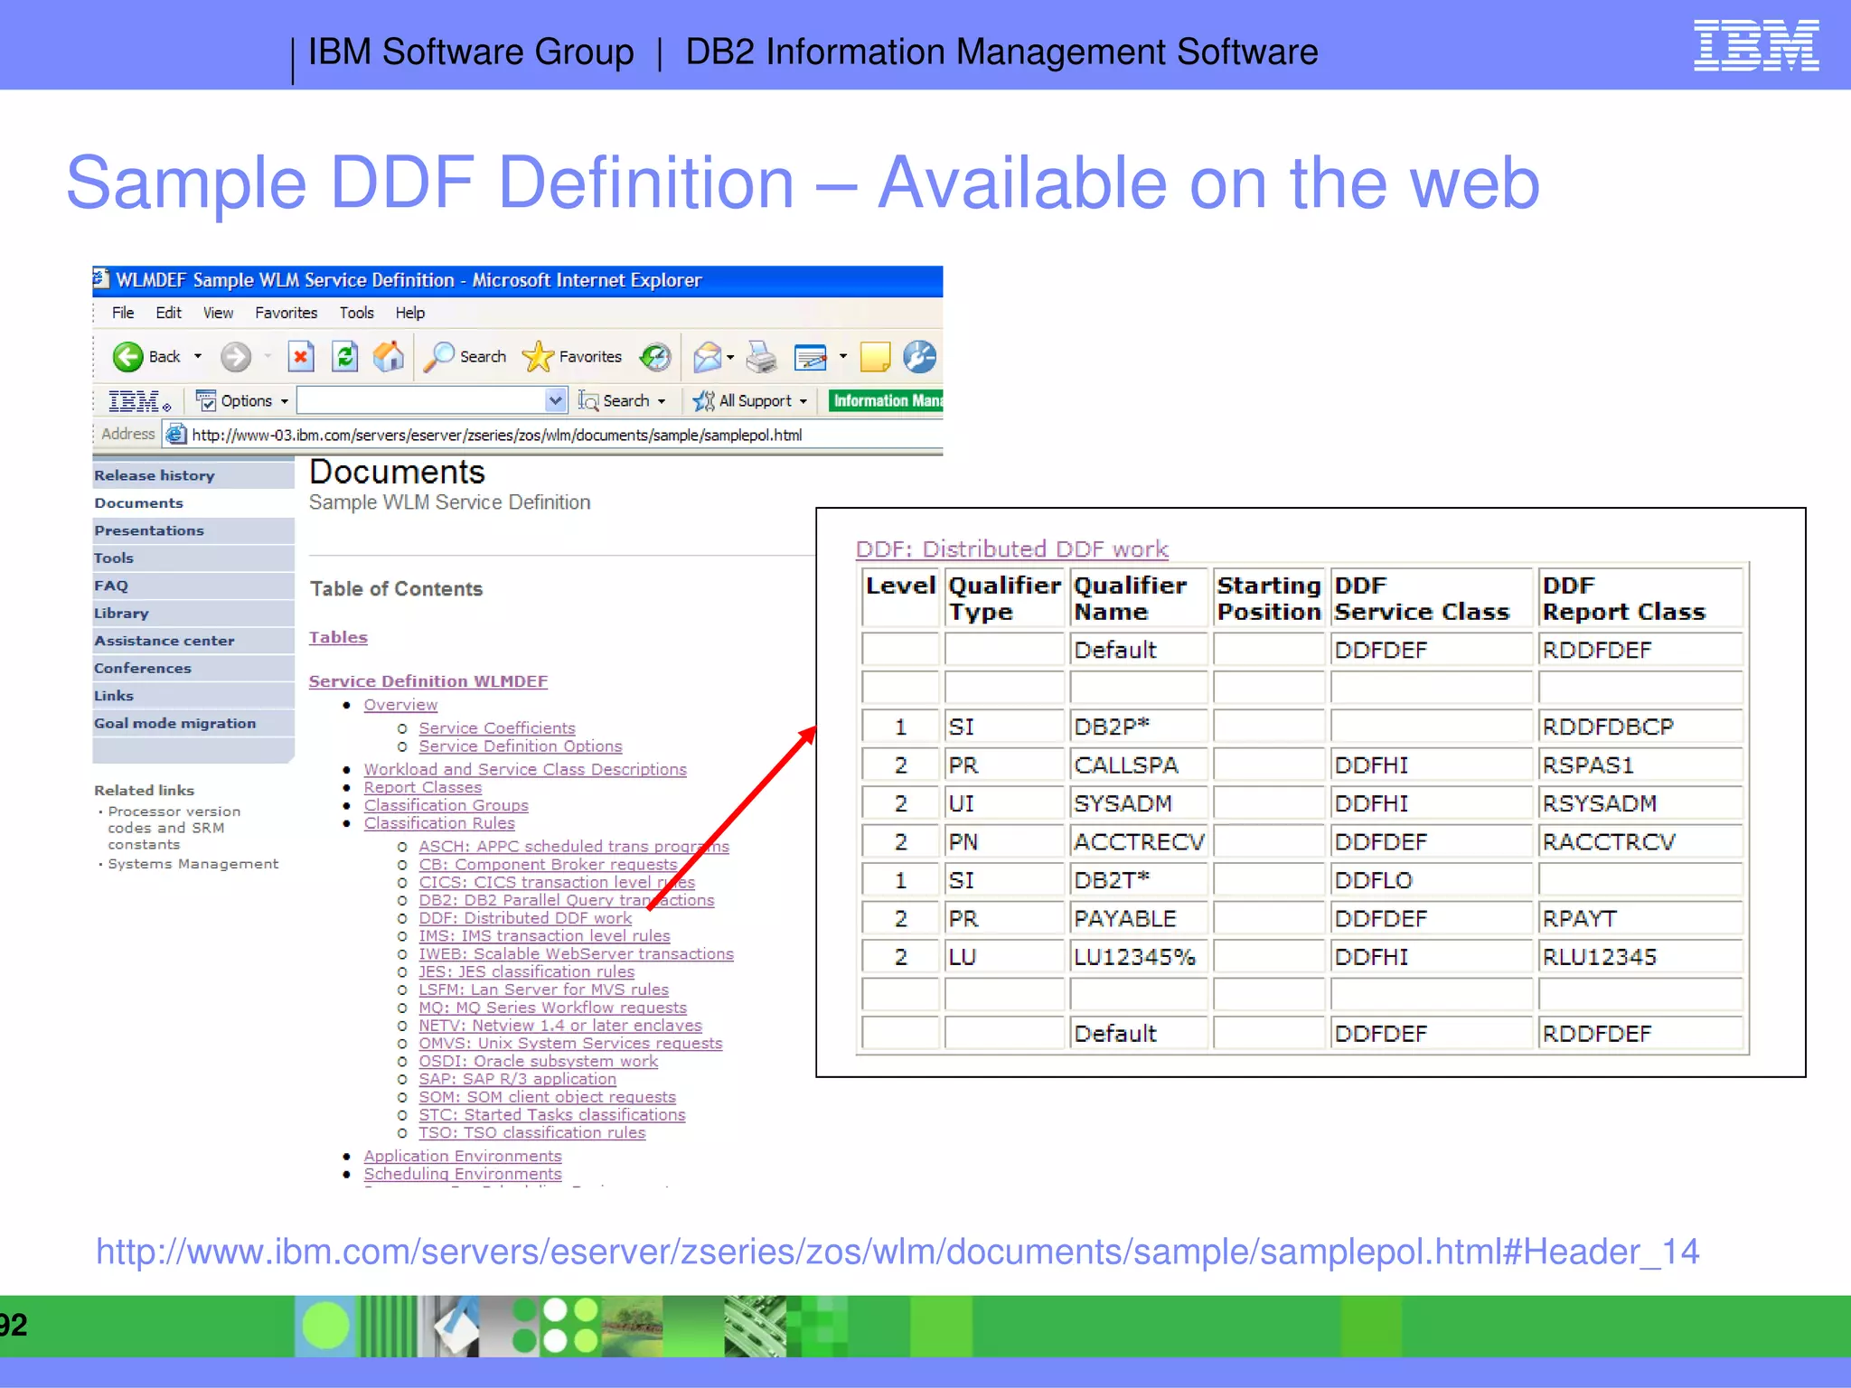
Task: Click the All Support tools icon
Action: tap(704, 401)
